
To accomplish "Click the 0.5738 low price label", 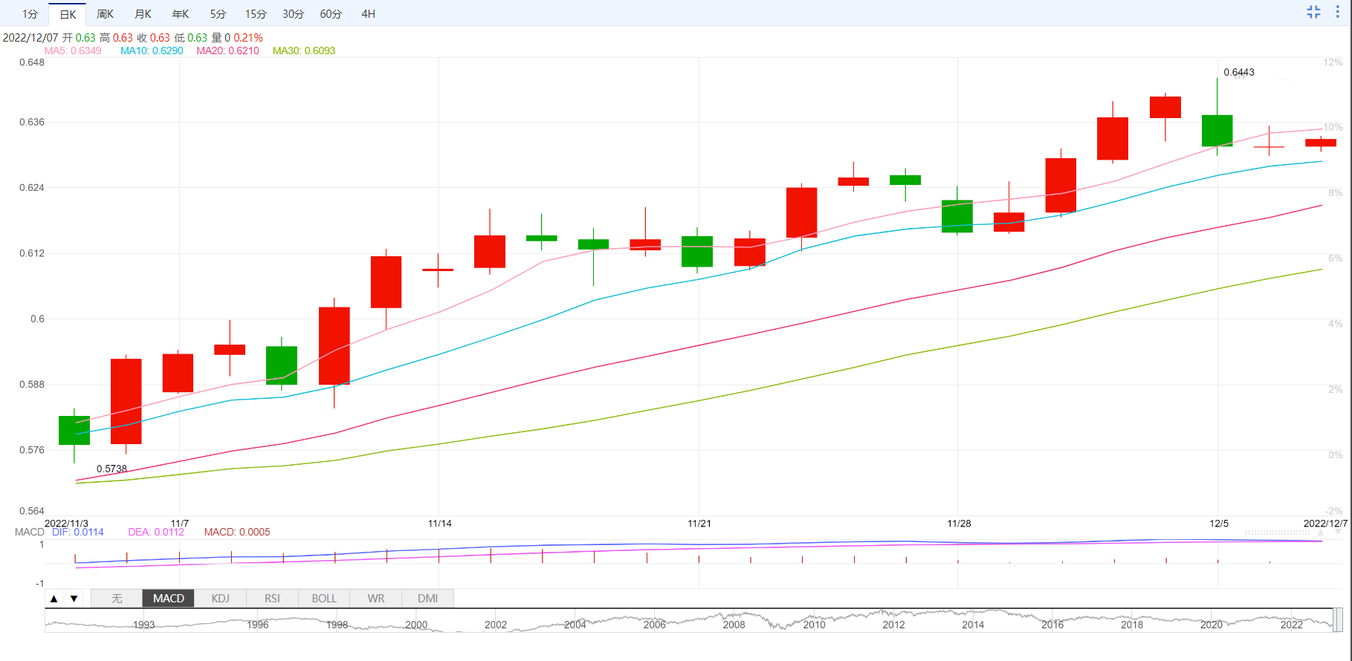I will tap(111, 469).
